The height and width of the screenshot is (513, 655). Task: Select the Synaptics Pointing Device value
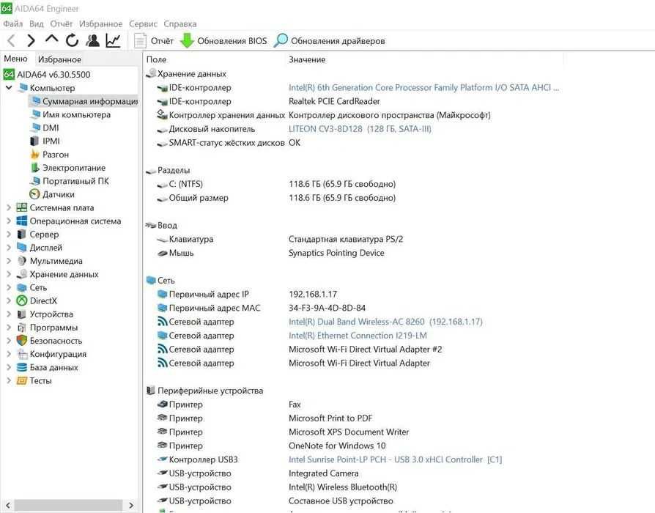[336, 253]
